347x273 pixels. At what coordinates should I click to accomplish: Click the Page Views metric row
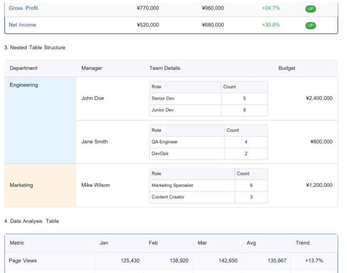(x=23, y=261)
